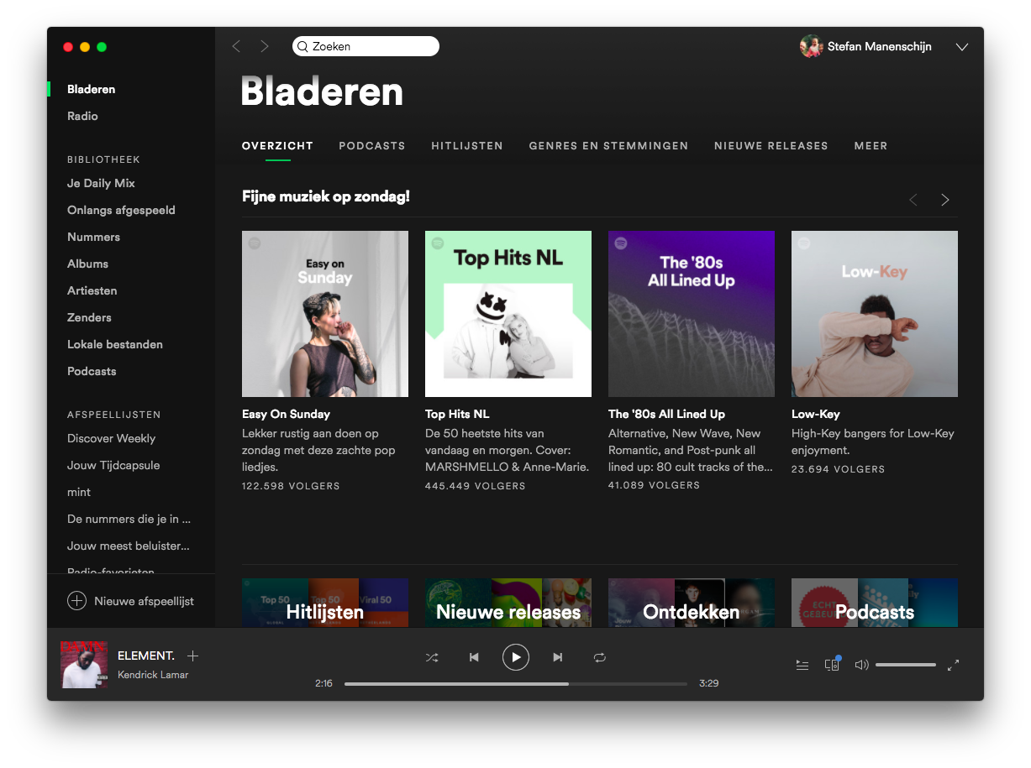This screenshot has width=1031, height=768.
Task: Open the now playing album art
Action: [84, 665]
